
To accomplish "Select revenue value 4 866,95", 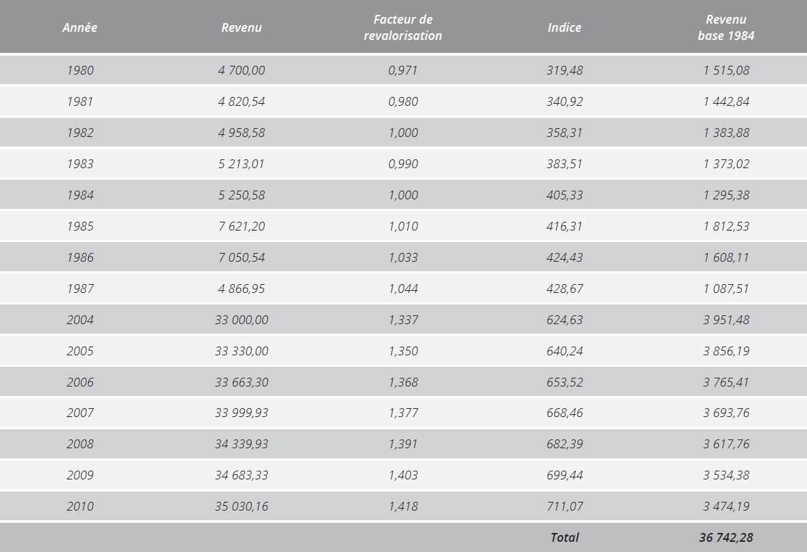I will [242, 289].
